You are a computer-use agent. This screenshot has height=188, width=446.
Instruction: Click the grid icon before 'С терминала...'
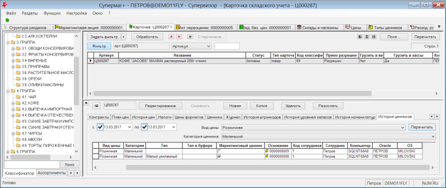[190, 37]
